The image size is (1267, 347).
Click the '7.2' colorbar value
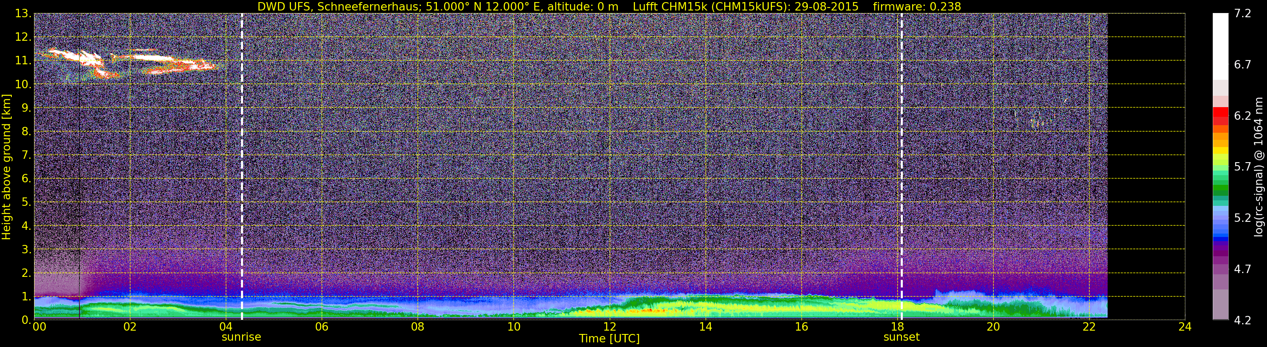pyautogui.click(x=1243, y=13)
